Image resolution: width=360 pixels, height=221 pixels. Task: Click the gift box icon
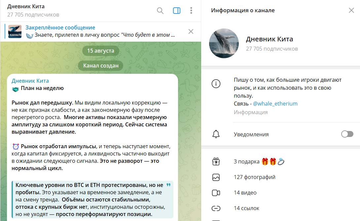[x=216, y=162]
